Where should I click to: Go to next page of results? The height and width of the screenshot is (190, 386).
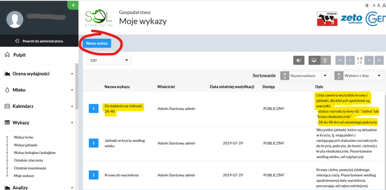point(369,61)
